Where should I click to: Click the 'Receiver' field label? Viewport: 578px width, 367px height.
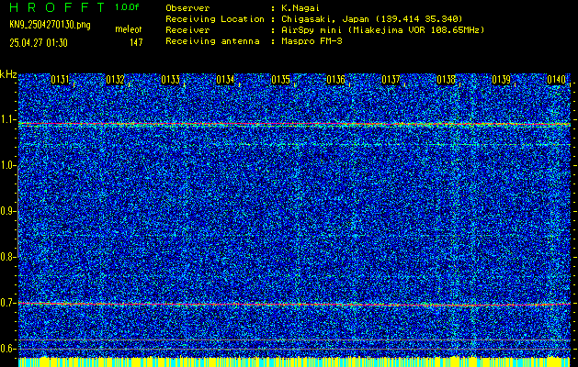tap(187, 29)
